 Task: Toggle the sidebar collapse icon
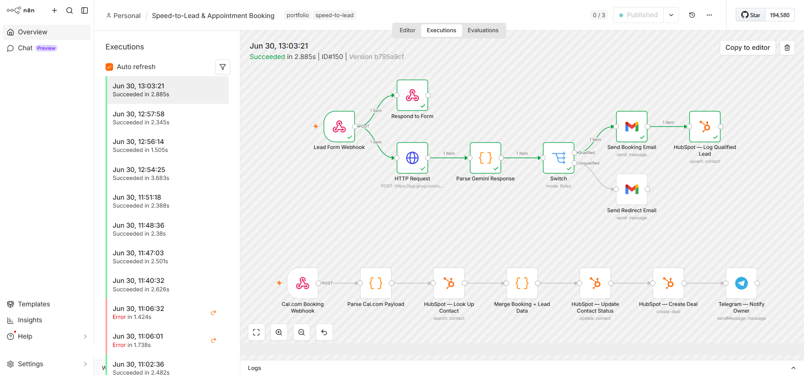85,10
